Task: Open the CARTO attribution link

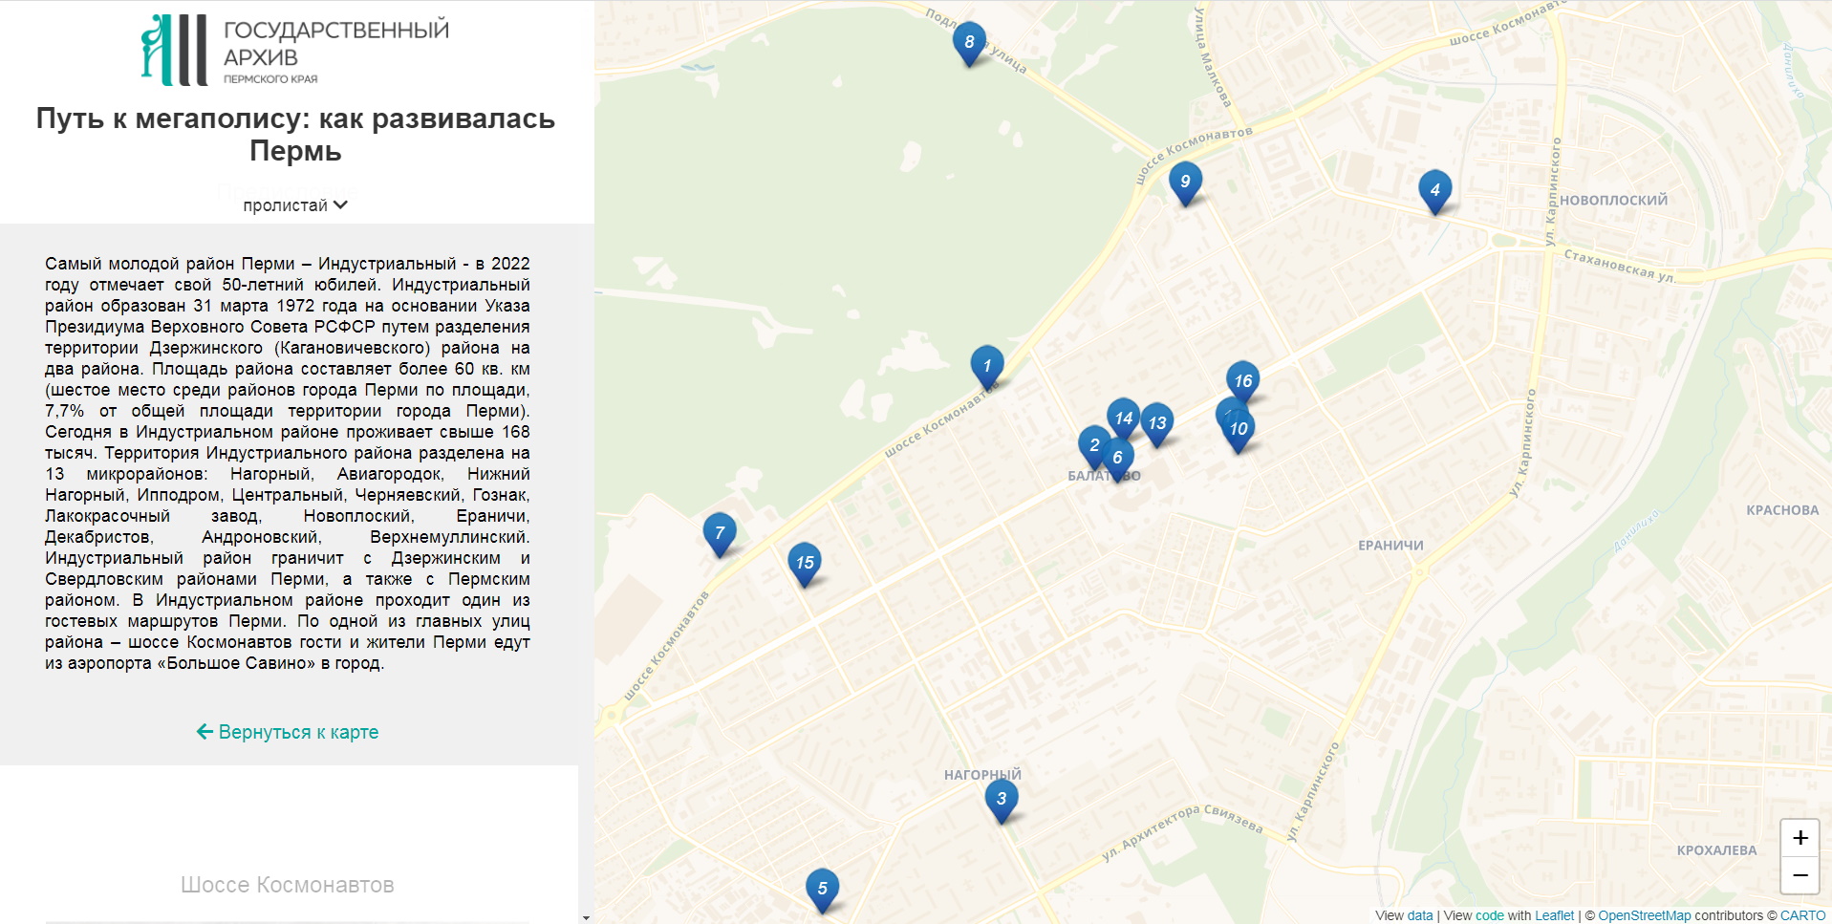Action: [x=1802, y=915]
